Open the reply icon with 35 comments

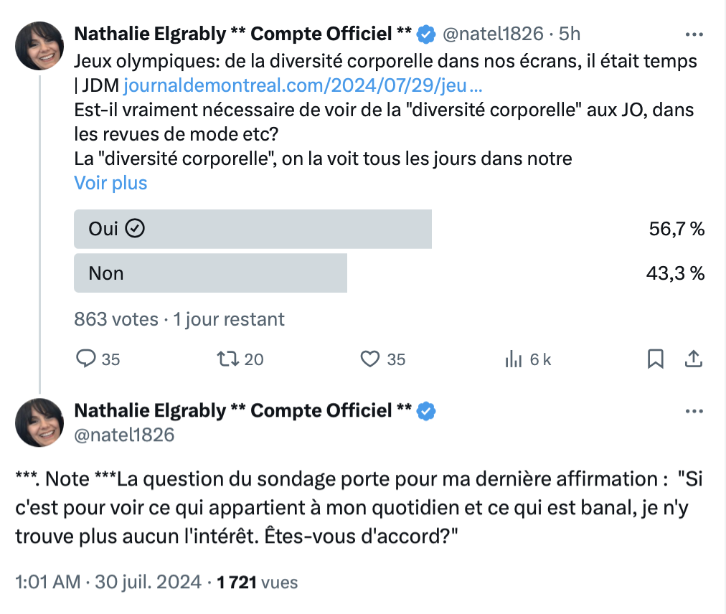pos(86,359)
